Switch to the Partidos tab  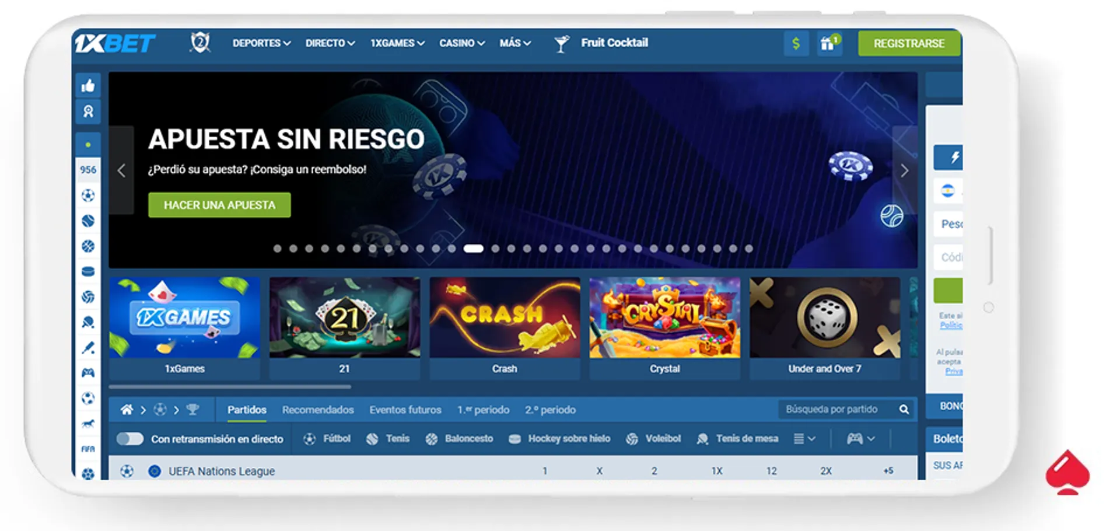(247, 410)
